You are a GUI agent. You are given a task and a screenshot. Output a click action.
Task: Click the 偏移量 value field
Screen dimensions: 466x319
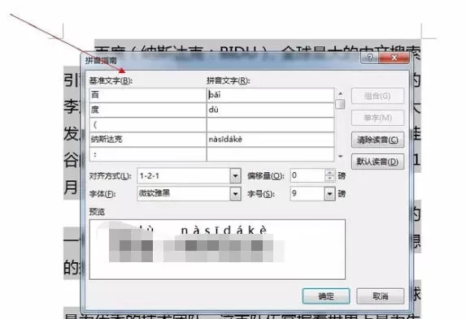click(x=307, y=175)
